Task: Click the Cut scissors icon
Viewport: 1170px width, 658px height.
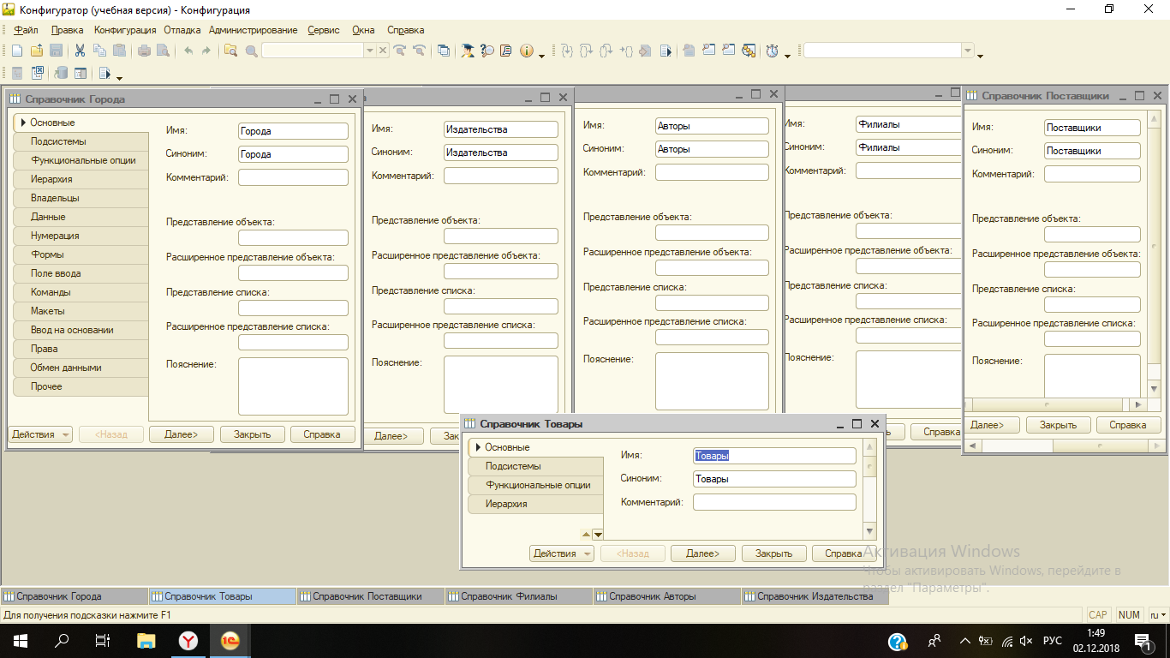Action: [x=80, y=51]
